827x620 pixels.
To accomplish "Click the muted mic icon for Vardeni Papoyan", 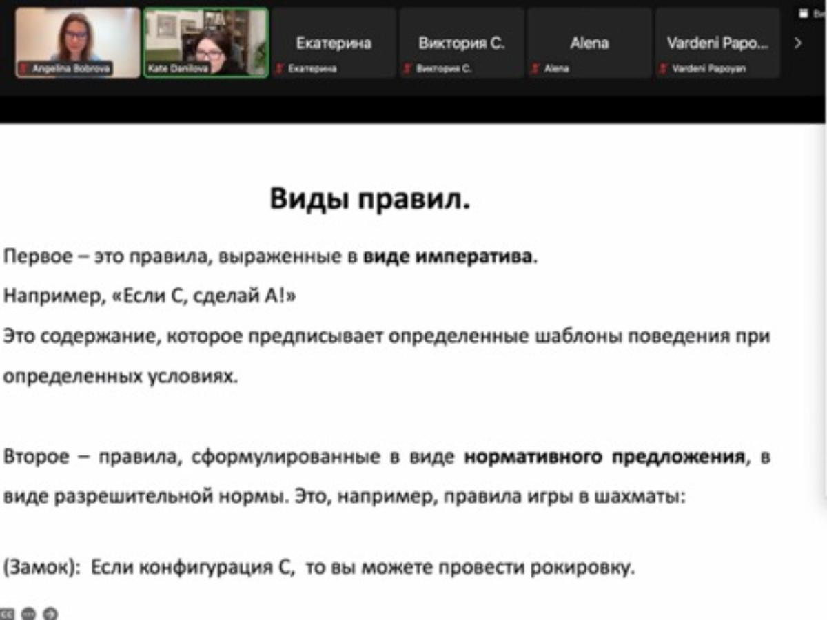I will [x=664, y=69].
